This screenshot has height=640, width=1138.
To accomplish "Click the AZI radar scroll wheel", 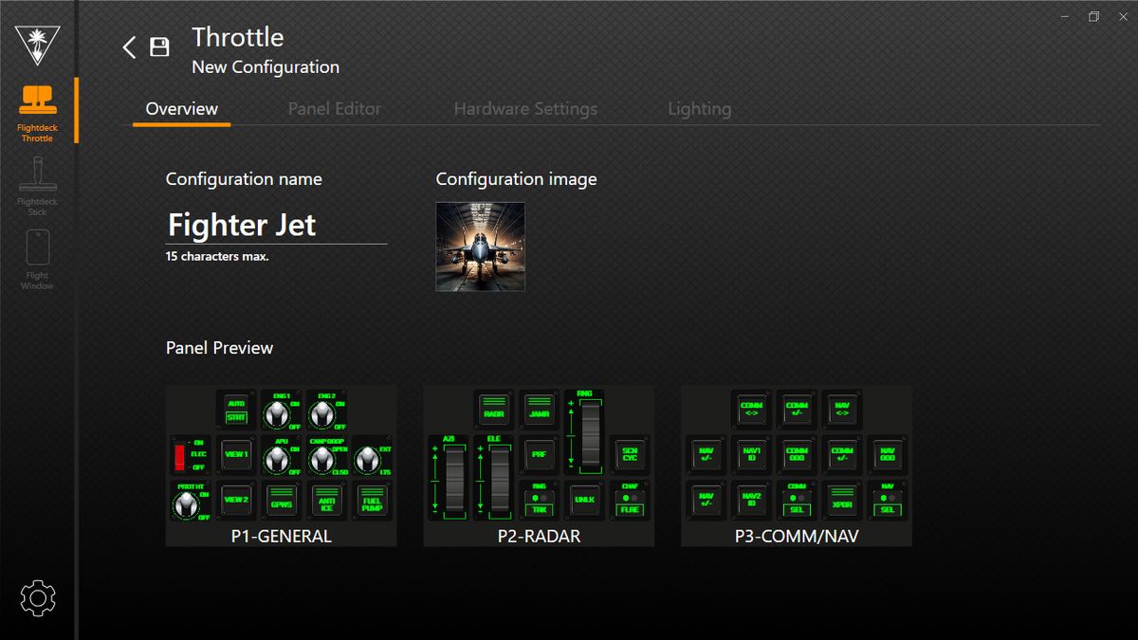I will pyautogui.click(x=449, y=477).
